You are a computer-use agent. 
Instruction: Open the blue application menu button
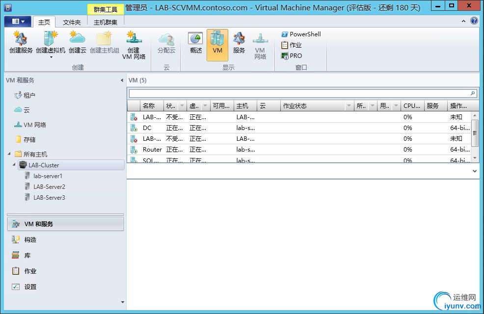point(18,22)
